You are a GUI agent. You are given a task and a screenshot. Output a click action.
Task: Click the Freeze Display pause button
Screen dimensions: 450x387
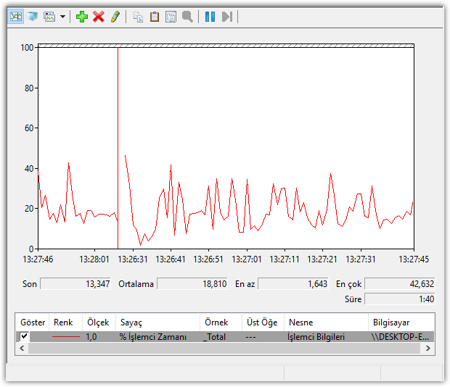point(210,17)
